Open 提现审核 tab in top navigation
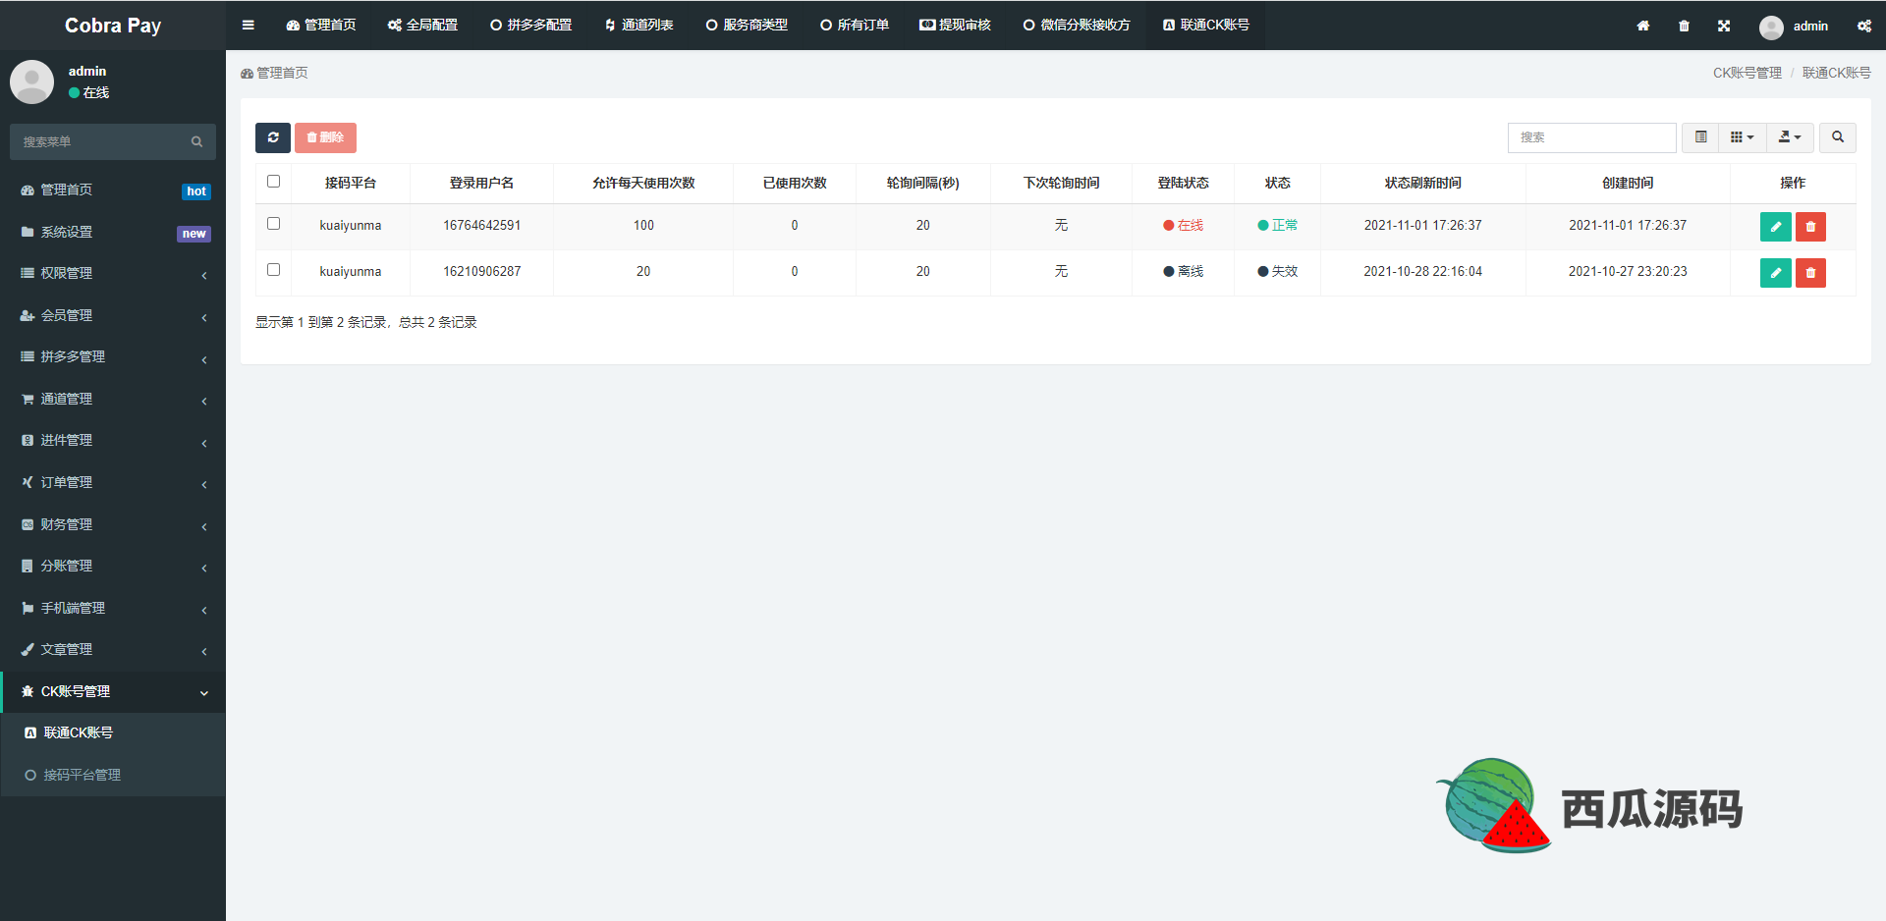1886x921 pixels. (x=955, y=26)
